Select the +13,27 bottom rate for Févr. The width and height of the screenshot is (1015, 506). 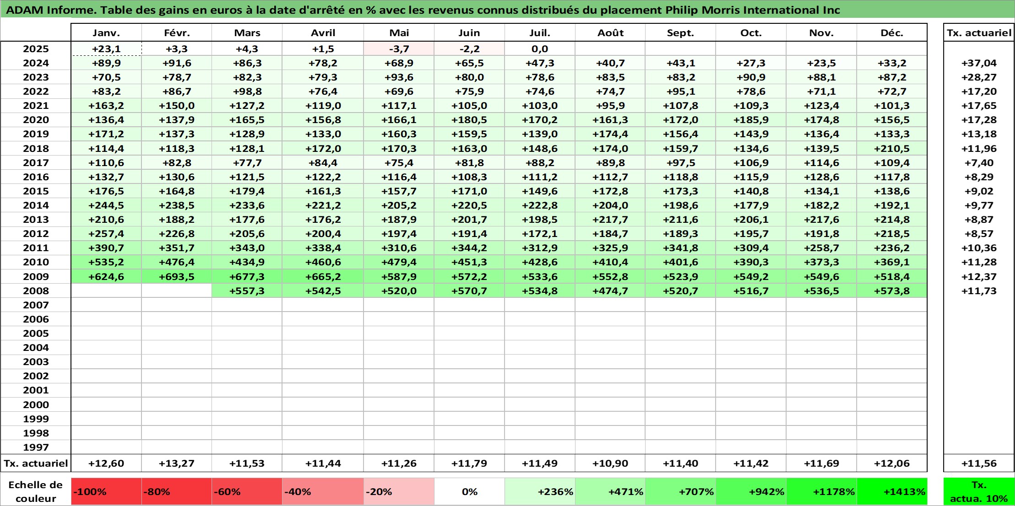click(x=177, y=463)
